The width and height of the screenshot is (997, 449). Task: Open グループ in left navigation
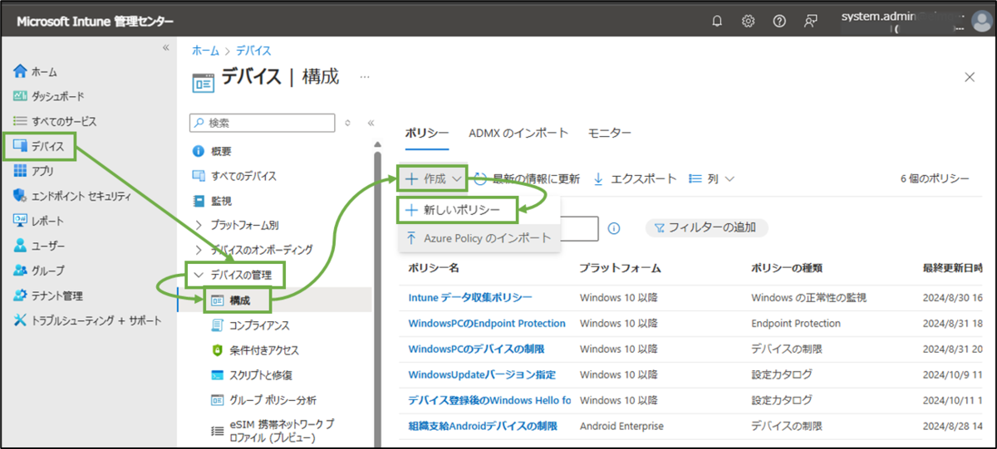coord(39,271)
